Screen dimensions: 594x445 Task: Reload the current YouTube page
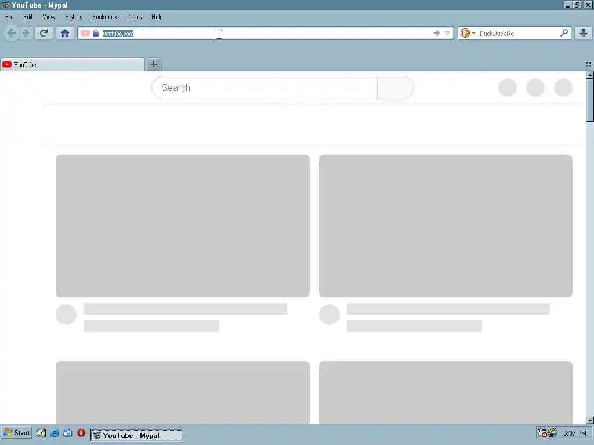point(44,33)
